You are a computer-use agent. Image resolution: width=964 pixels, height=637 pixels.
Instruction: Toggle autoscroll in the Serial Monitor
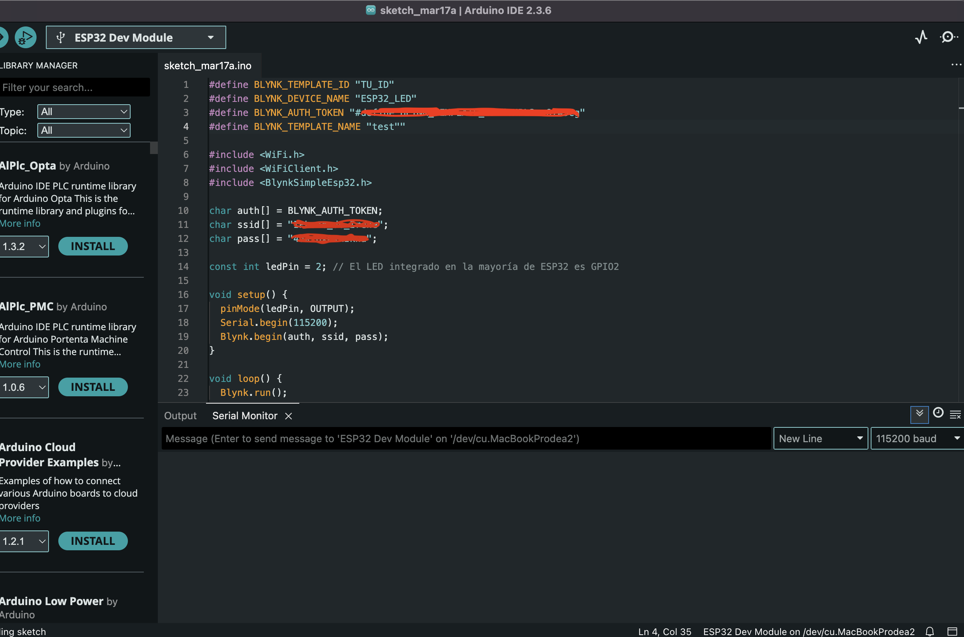point(919,414)
